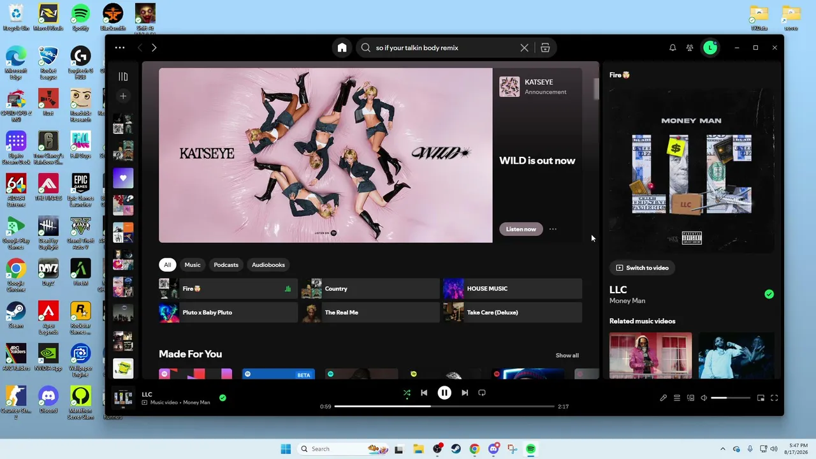Image resolution: width=816 pixels, height=459 pixels.
Task: Select the Music filter chip
Action: click(193, 265)
